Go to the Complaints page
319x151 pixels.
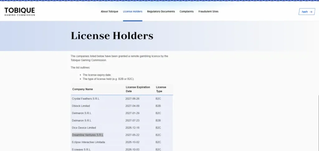click(187, 12)
